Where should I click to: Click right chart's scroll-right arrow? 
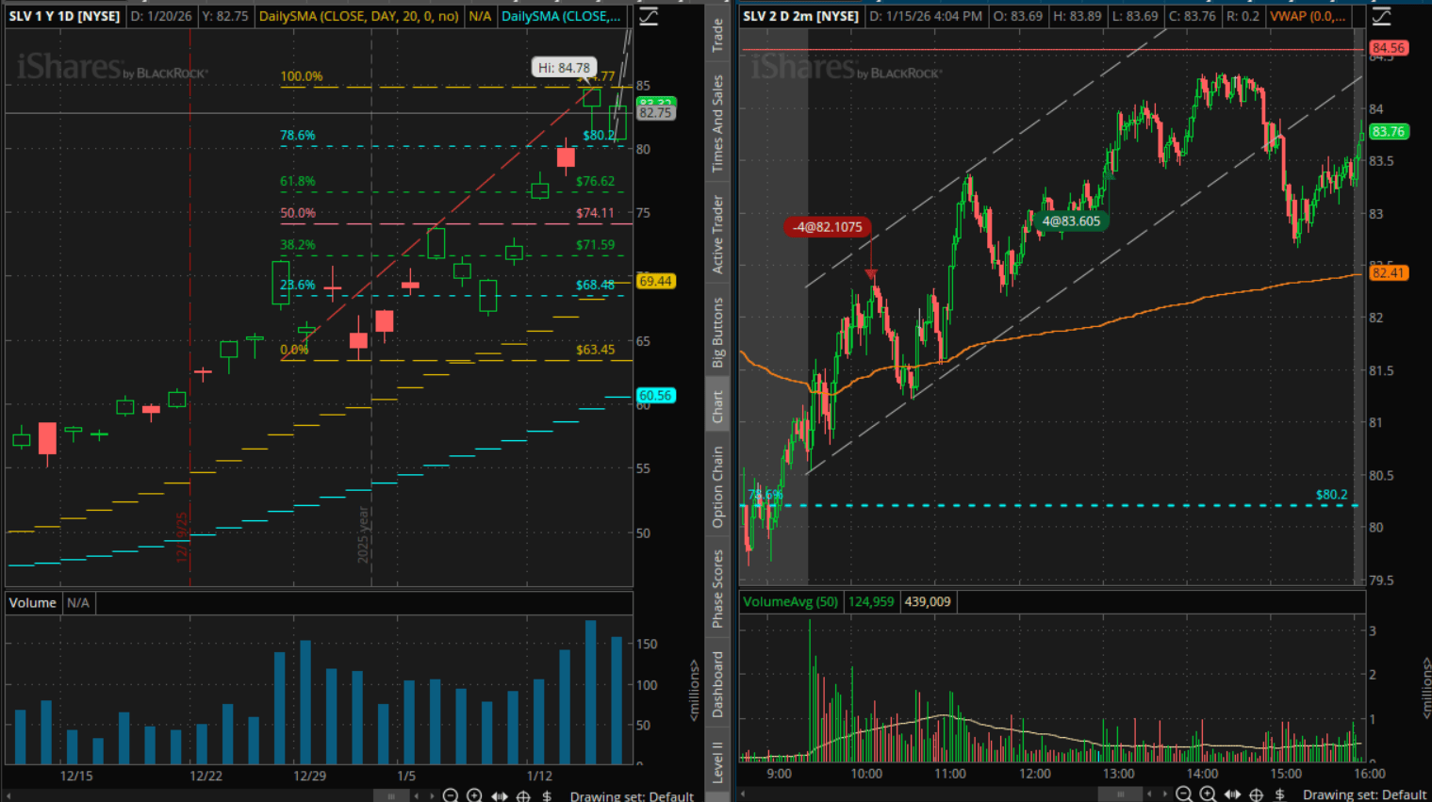pos(1163,794)
